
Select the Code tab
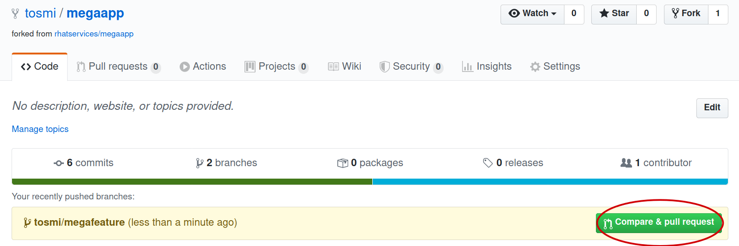coord(40,66)
